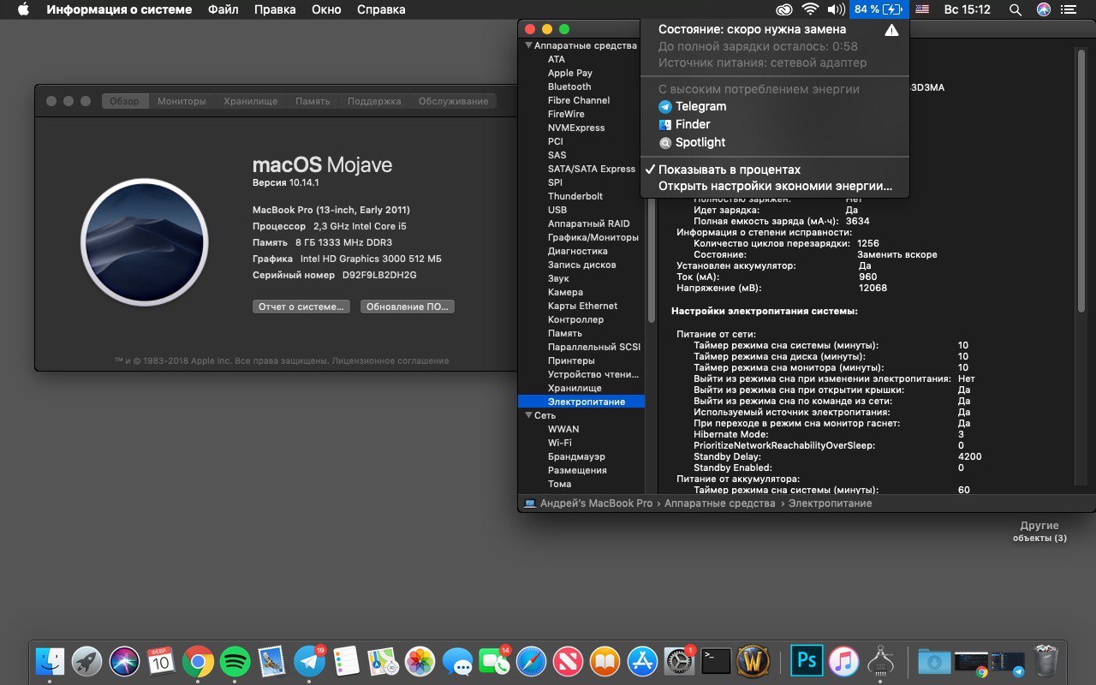Open Books app in the dock

point(605,660)
